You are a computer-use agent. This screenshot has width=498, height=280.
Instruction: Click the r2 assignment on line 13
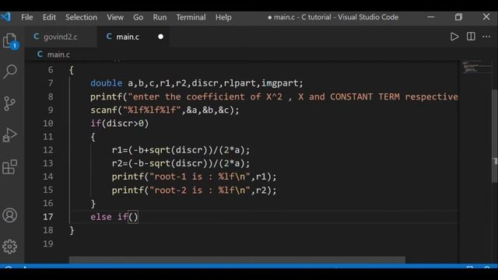[x=181, y=163]
